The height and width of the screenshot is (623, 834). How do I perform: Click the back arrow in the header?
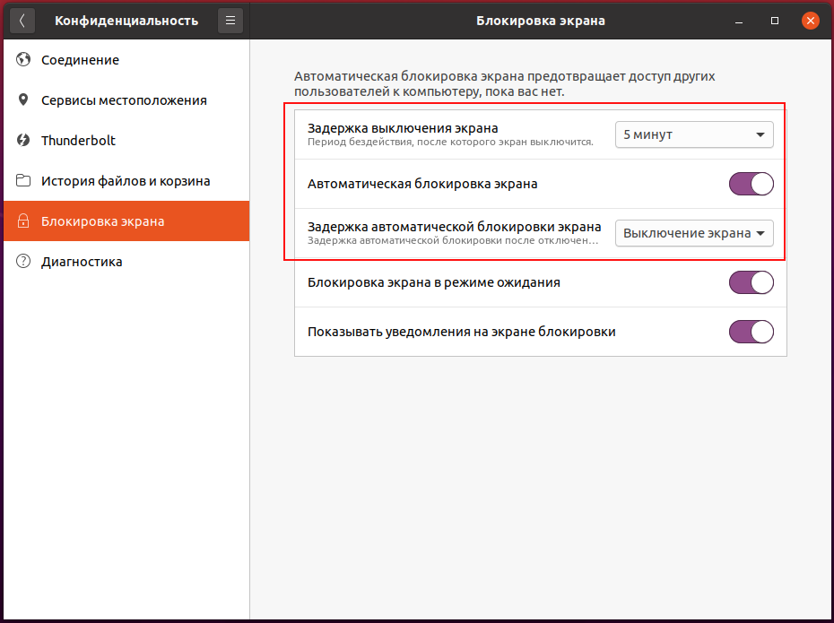(22, 21)
